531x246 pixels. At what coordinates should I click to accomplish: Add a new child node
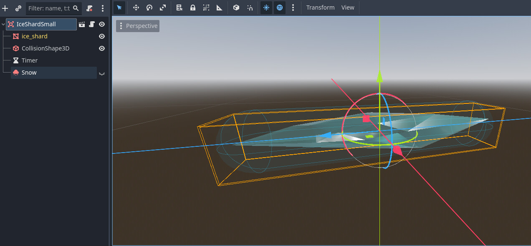point(5,8)
